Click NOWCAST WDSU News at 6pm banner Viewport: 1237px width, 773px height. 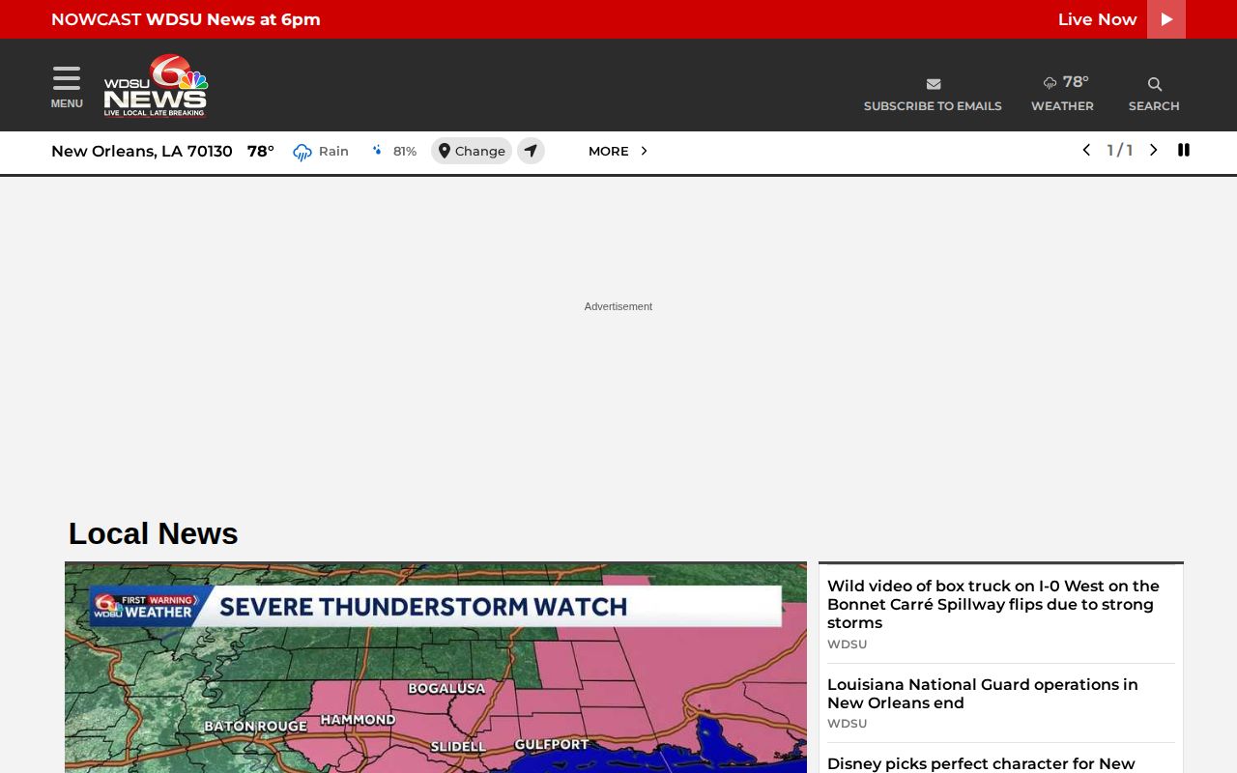click(186, 19)
